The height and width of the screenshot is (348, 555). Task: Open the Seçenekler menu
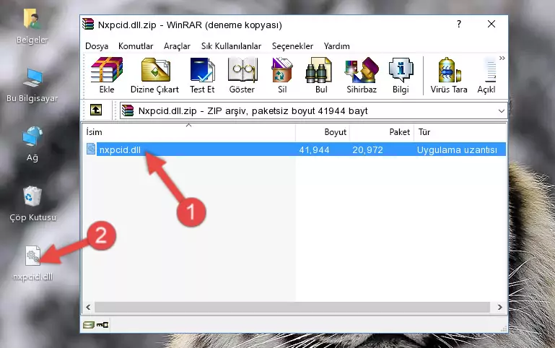pos(292,46)
